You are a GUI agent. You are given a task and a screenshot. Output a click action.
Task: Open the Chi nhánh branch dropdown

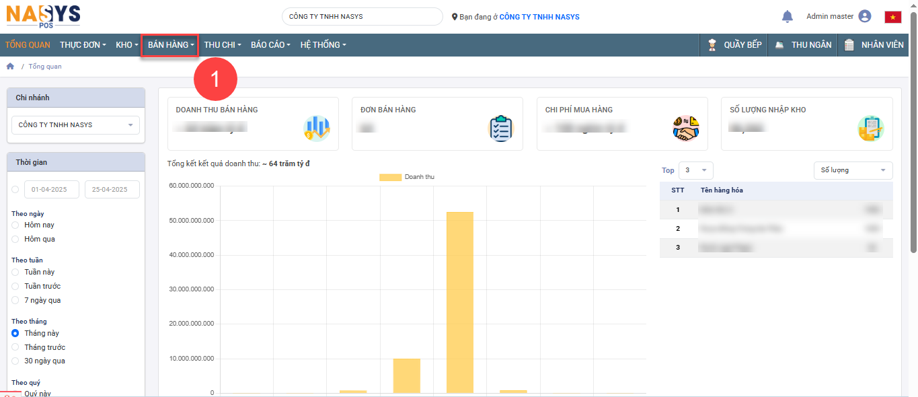pos(76,125)
